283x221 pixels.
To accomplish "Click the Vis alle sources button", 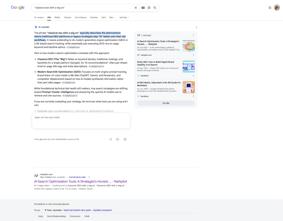I will pyautogui.click(x=166, y=103).
